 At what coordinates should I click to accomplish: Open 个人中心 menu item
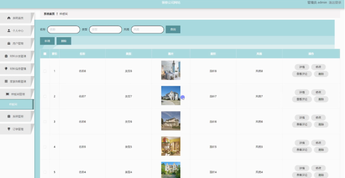(x=17, y=31)
